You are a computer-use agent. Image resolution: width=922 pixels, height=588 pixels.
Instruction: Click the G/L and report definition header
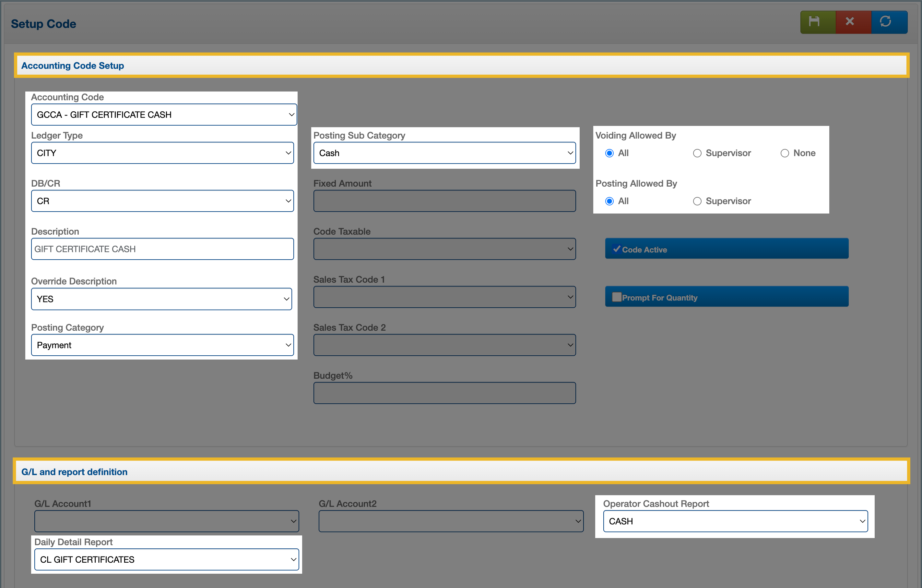point(74,472)
